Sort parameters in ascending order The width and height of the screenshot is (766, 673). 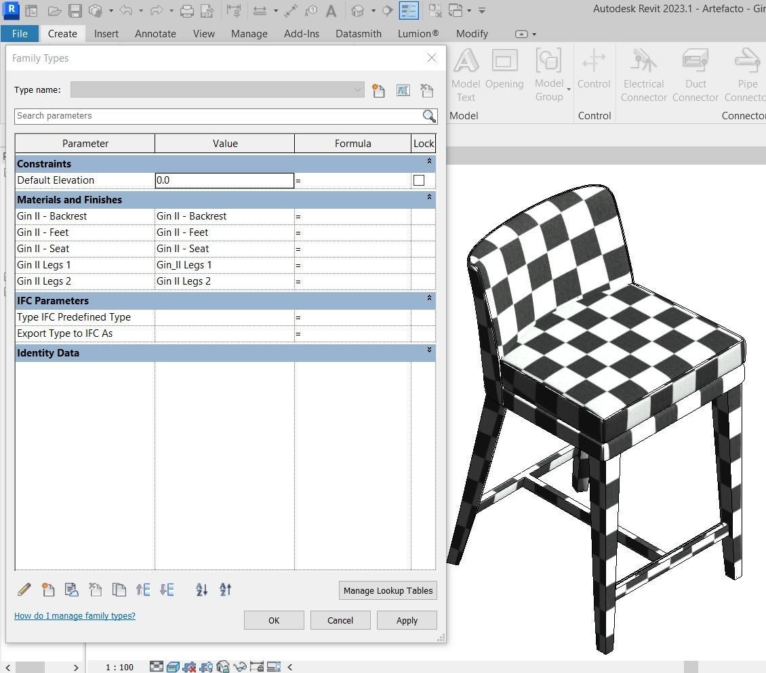tap(202, 590)
